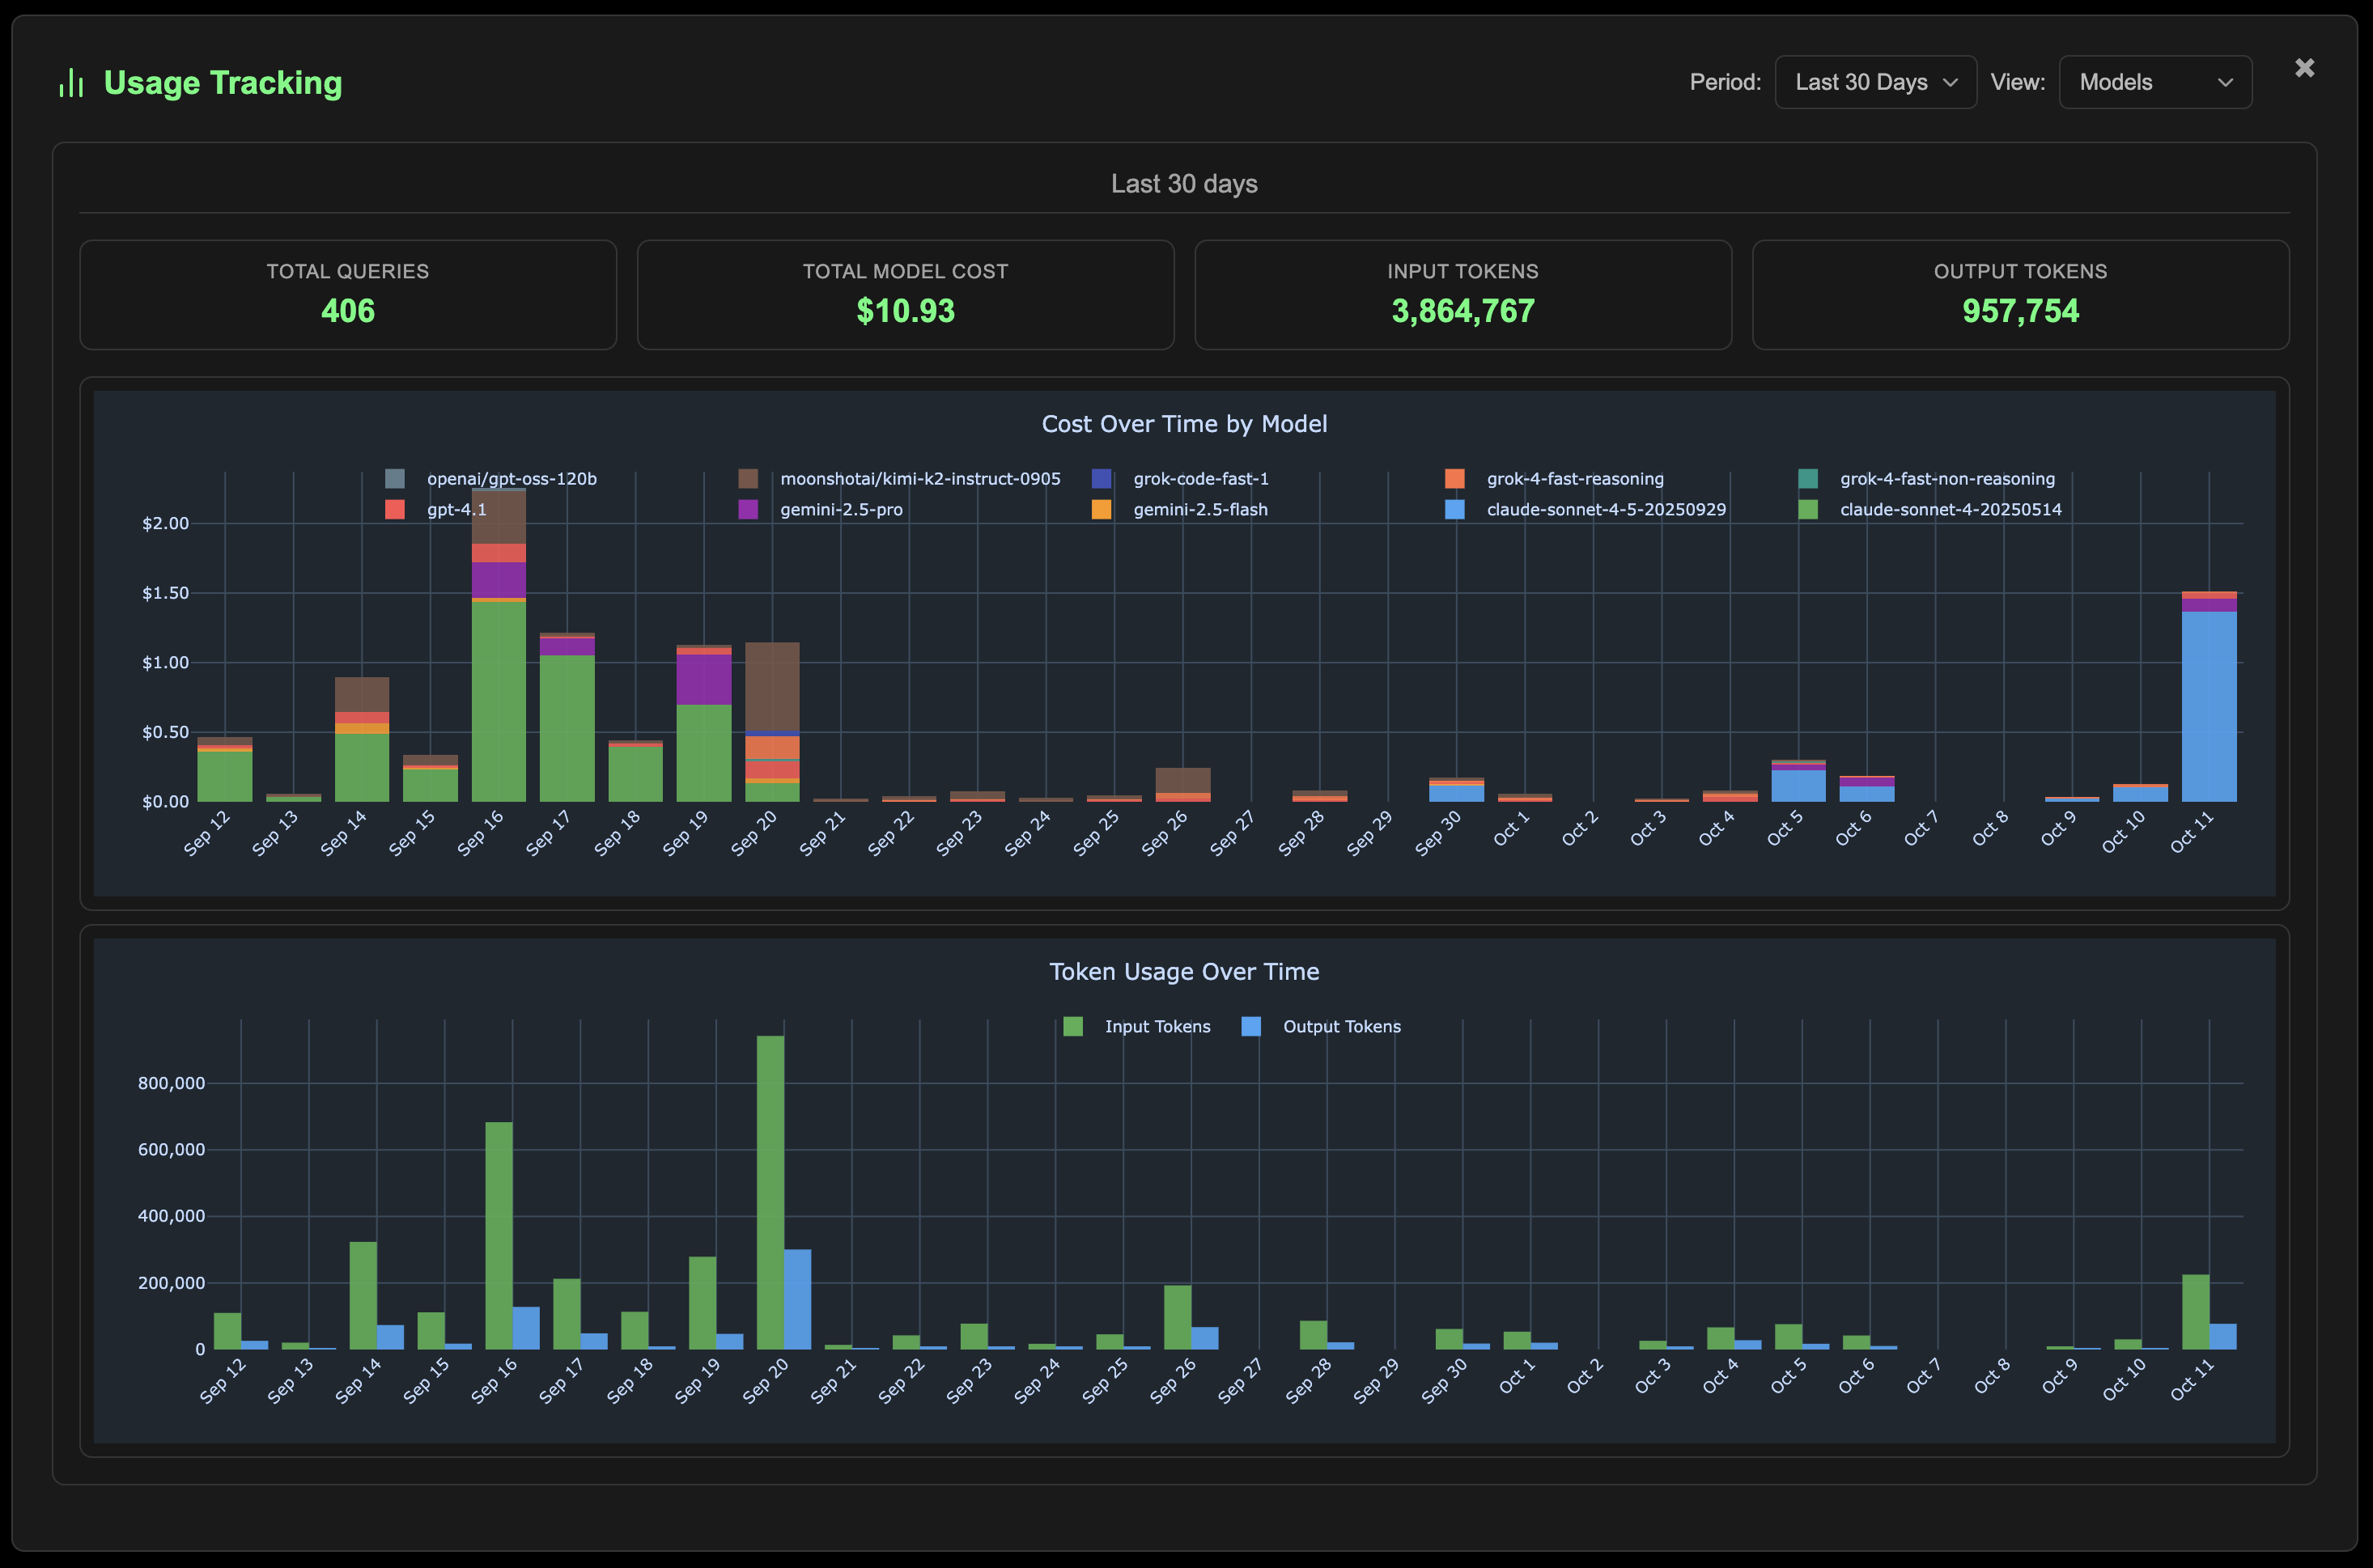Click the gpt-4.1 red legend swatch
Viewport: 2373px width, 1568px height.
(x=394, y=509)
